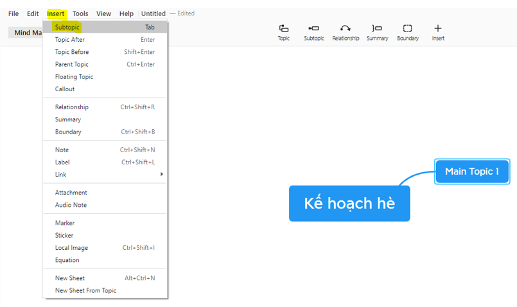Image resolution: width=517 pixels, height=307 pixels.
Task: Open the Tools menu
Action: point(80,13)
